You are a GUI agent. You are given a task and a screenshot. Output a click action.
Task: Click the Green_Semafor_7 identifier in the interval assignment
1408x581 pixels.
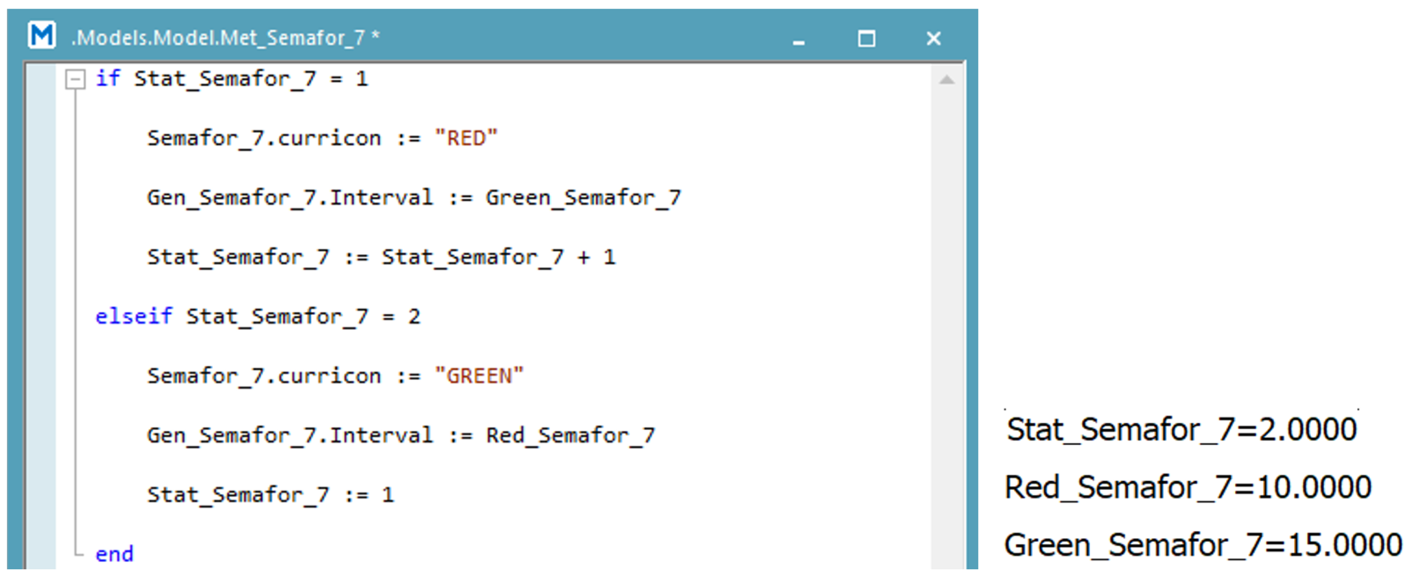tap(583, 198)
